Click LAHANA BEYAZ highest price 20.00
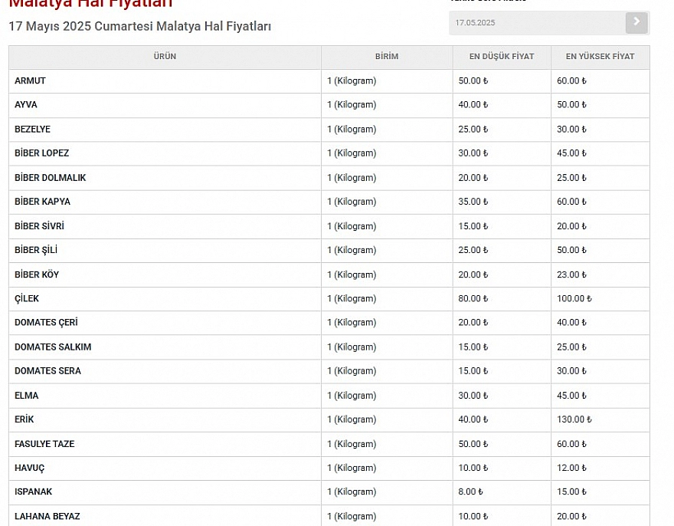Image resolution: width=674 pixels, height=526 pixels. pos(571,516)
